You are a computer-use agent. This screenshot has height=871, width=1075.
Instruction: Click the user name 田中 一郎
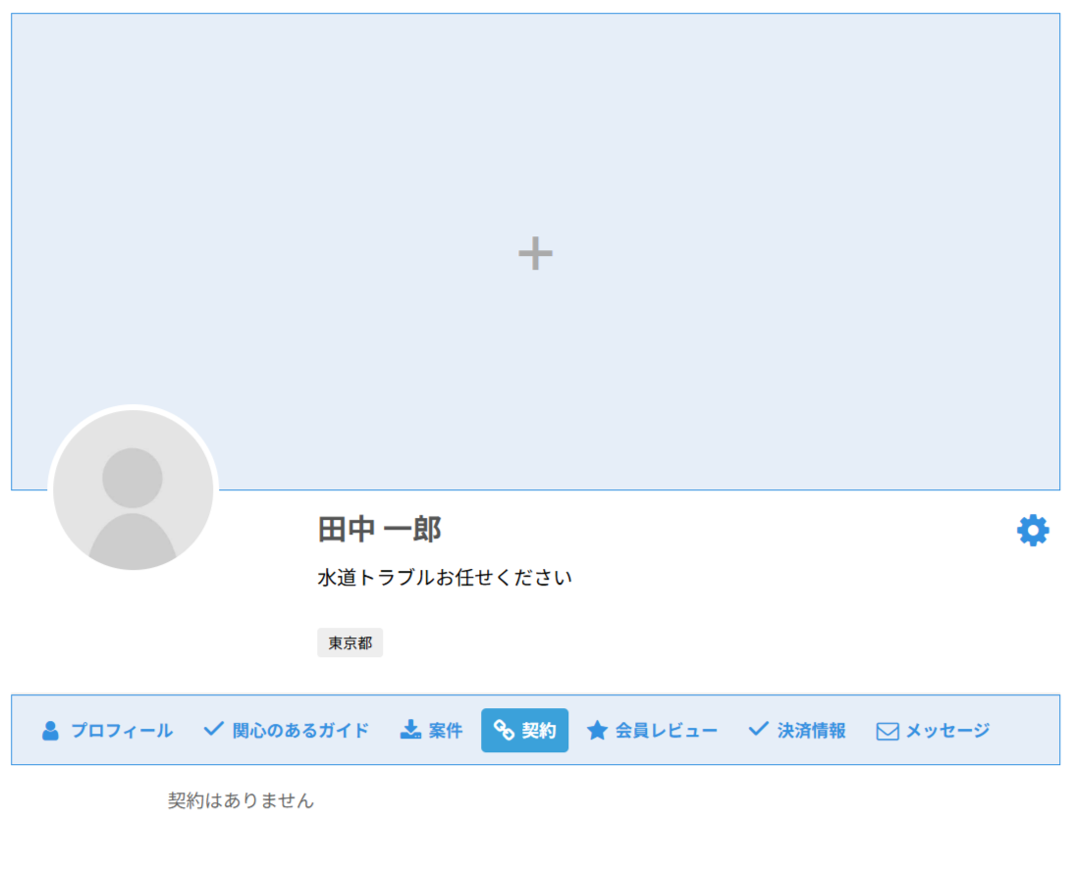[x=379, y=530]
